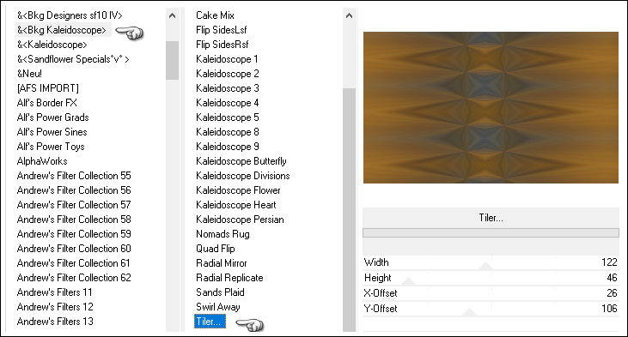Select the &<Bkg Kaleidoscope> filter category
This screenshot has width=628, height=337.
tap(63, 30)
